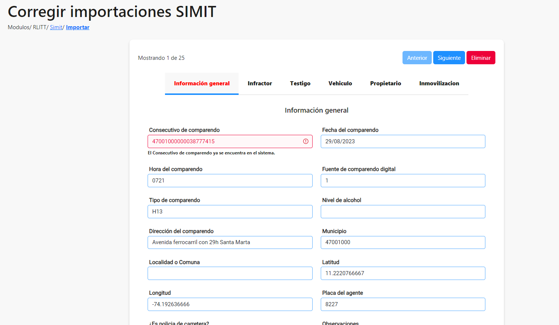Open the Simit breadcrumb link
559x325 pixels.
click(x=56, y=27)
